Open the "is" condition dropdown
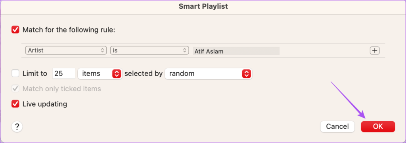Image resolution: width=406 pixels, height=143 pixels. (149, 50)
